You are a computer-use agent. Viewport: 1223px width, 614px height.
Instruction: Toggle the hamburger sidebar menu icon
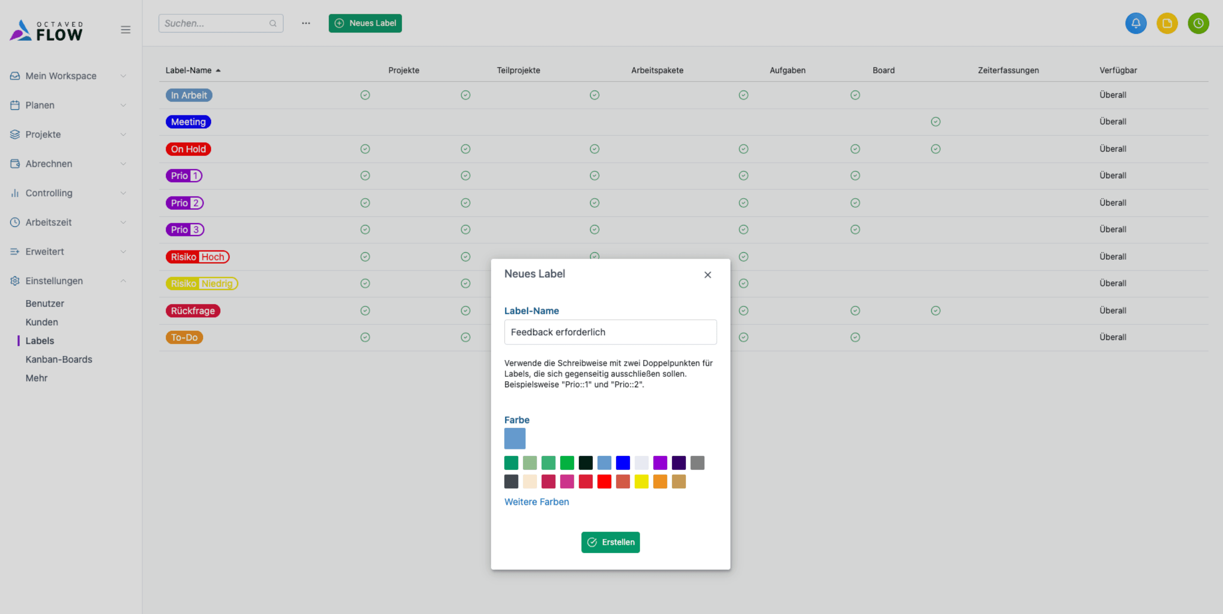pos(125,30)
